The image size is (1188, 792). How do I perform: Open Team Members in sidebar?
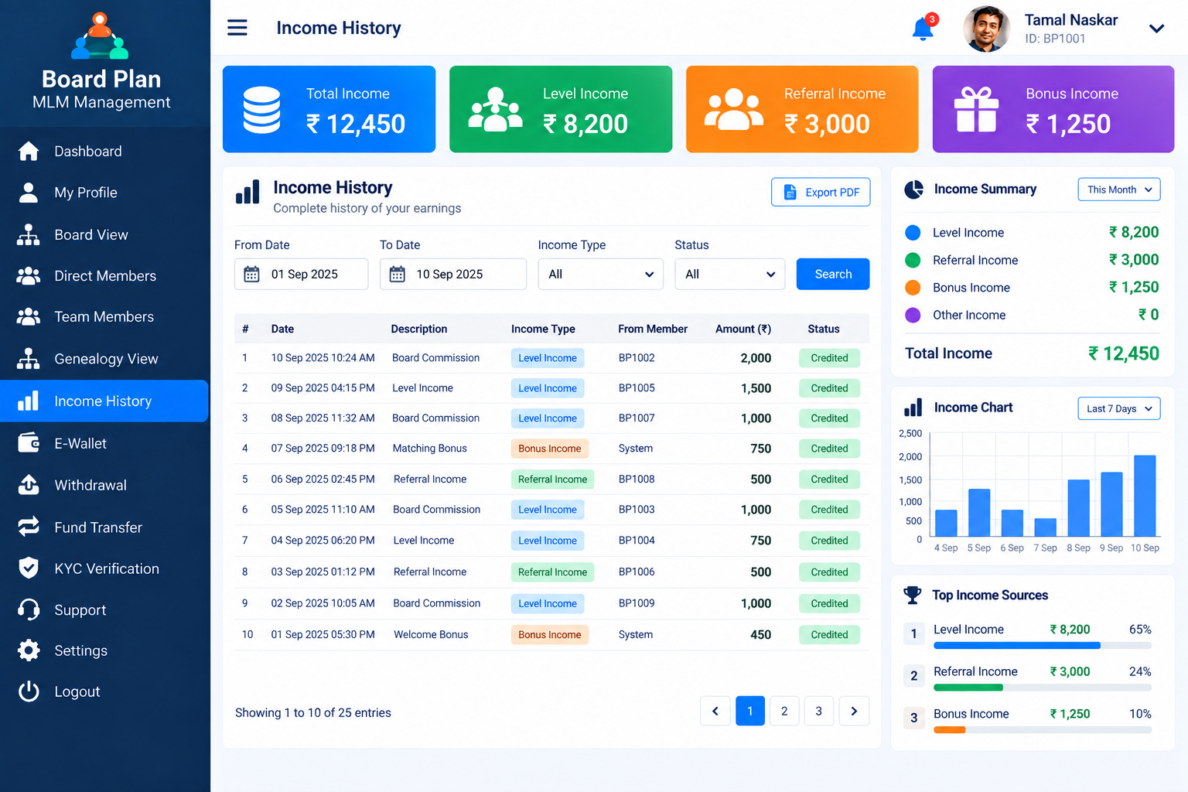click(104, 316)
